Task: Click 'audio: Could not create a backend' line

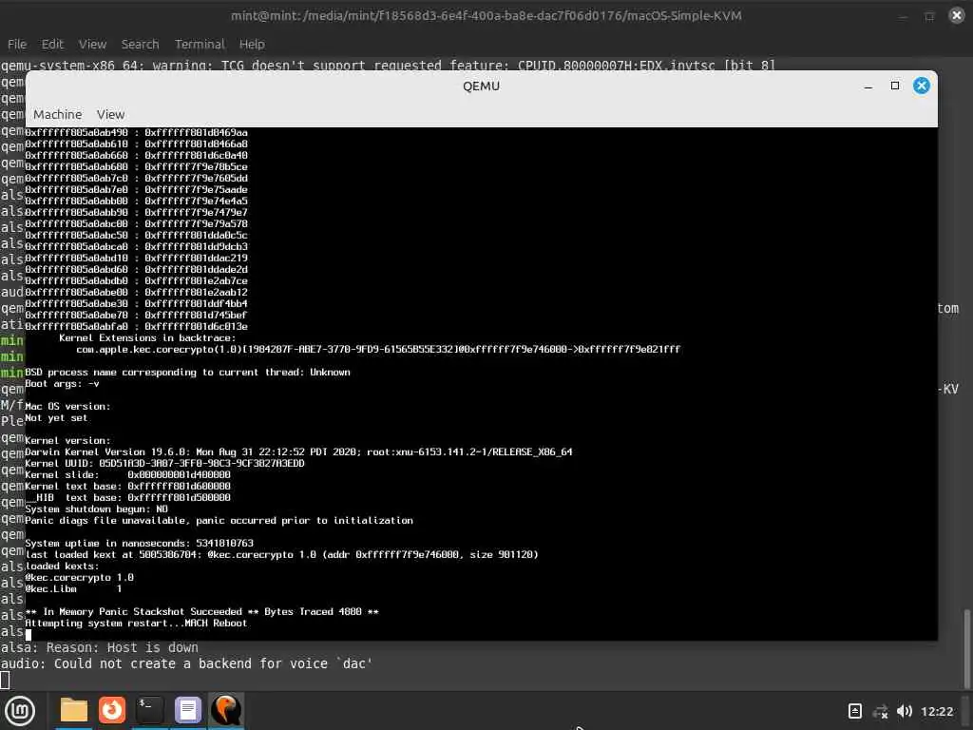Action: coord(186,663)
